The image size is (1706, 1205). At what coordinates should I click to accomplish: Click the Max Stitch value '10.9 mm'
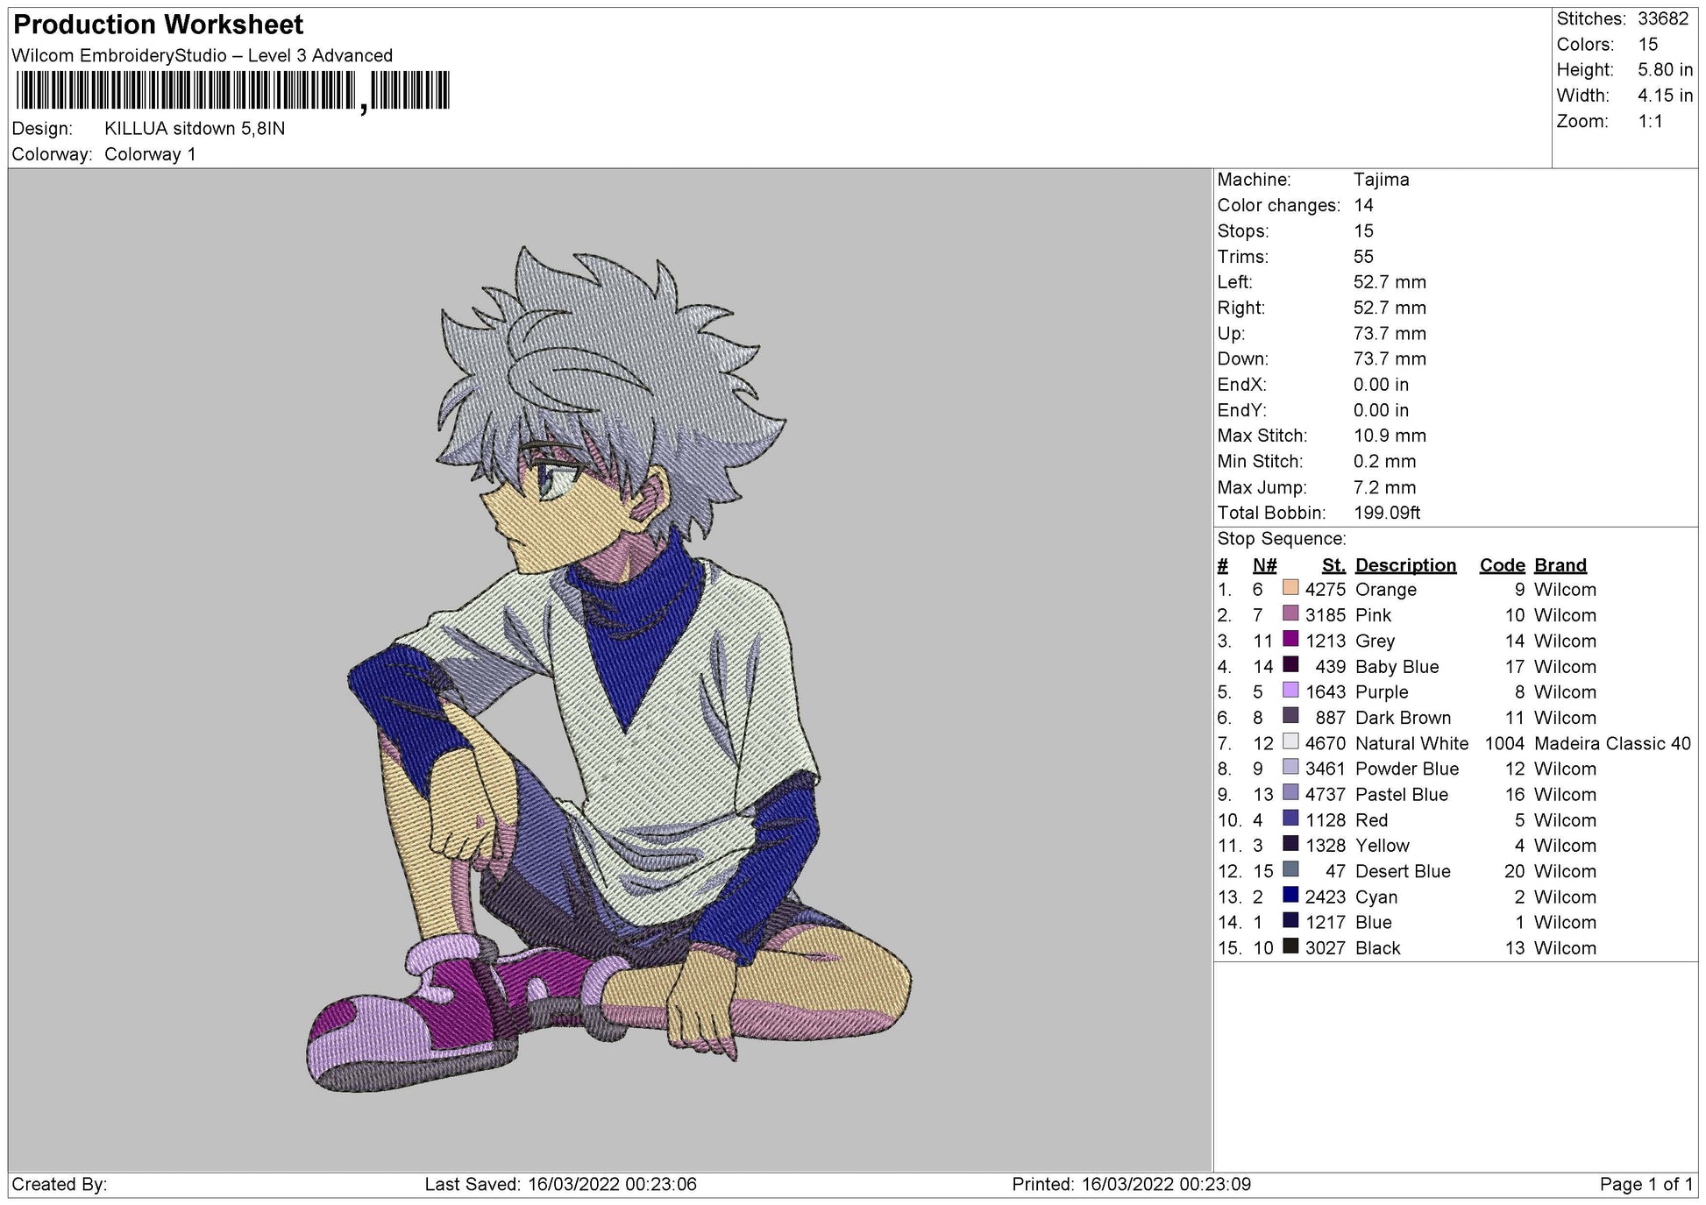coord(1390,436)
